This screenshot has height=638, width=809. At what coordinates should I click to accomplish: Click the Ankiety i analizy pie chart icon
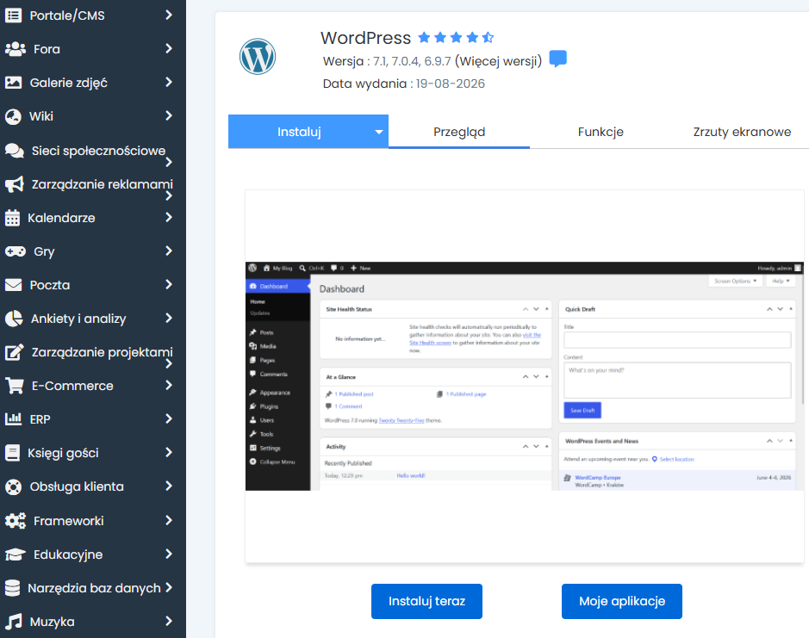pos(14,319)
